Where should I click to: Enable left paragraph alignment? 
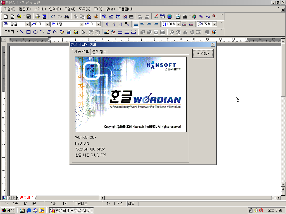click(x=142, y=24)
